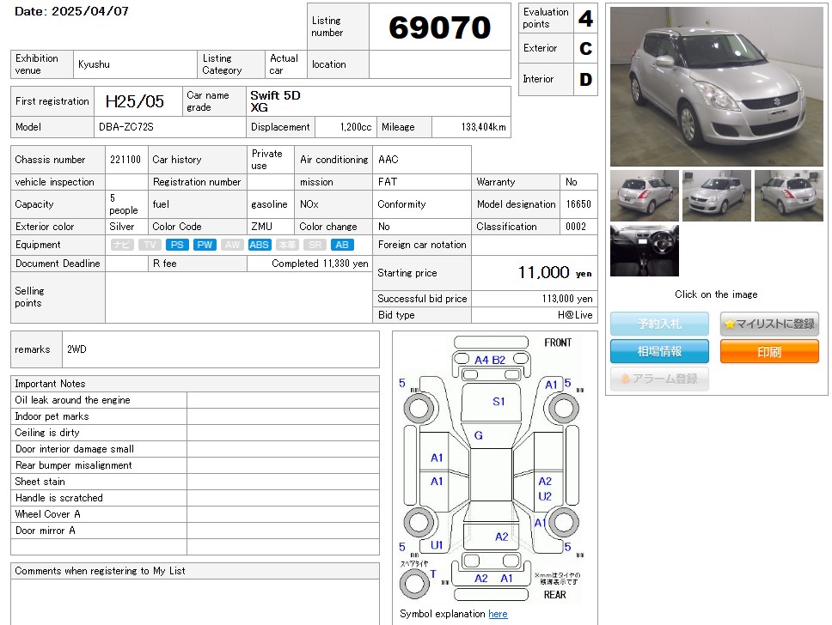Click the mission value FAT
Image resolution: width=832 pixels, height=625 pixels.
click(x=388, y=182)
